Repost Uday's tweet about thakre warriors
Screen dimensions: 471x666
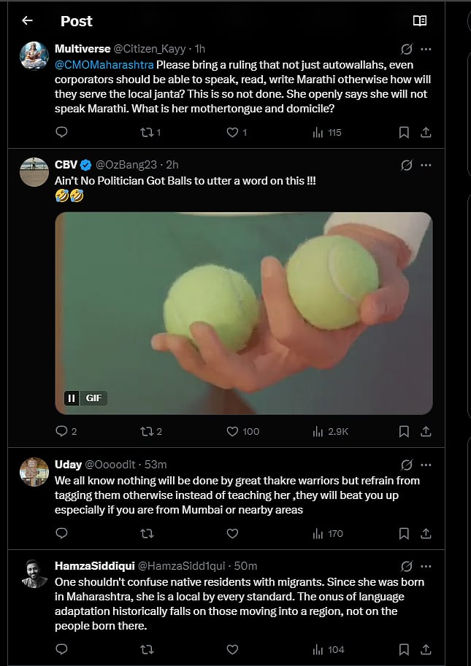point(147,533)
